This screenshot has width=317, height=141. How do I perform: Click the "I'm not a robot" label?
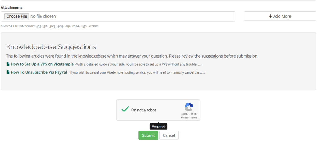(x=143, y=110)
